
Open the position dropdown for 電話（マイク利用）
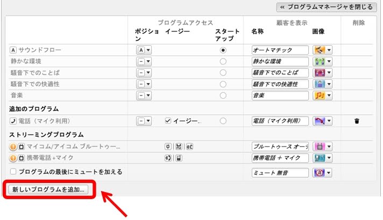pyautogui.click(x=144, y=121)
